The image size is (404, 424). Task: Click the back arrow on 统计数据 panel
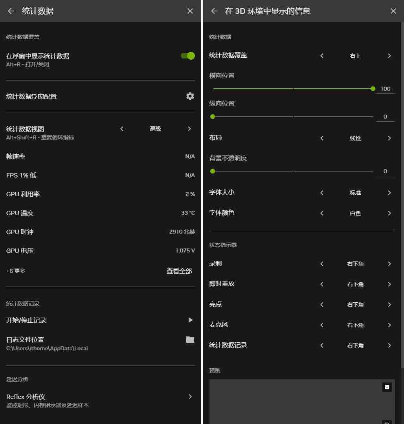11,11
